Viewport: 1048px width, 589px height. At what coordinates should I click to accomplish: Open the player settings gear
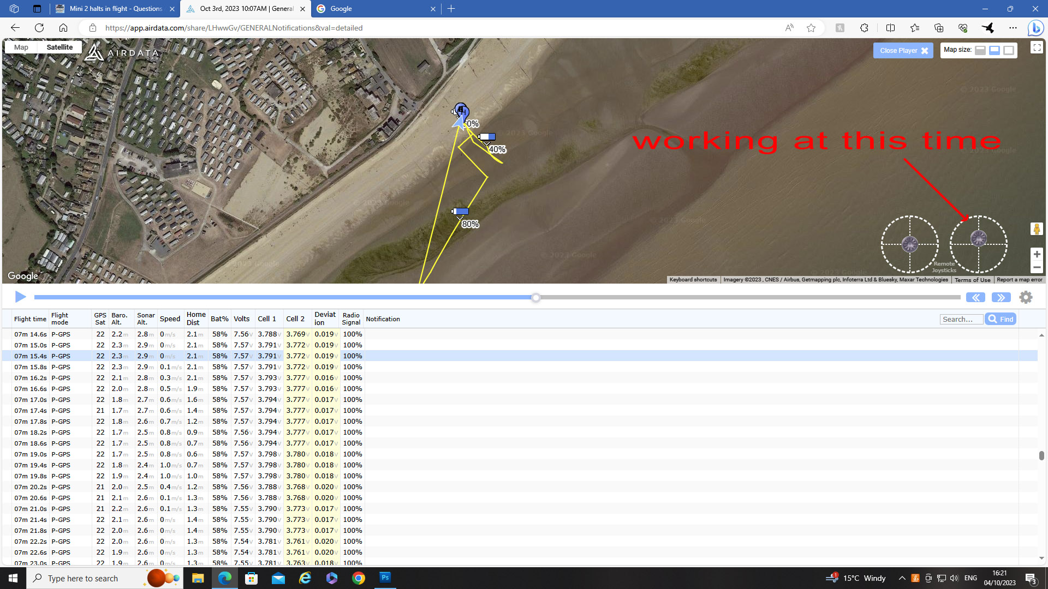[1026, 297]
